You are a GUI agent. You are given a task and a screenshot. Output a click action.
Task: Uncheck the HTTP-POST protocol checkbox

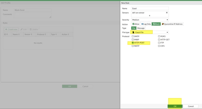pyautogui.click(x=133, y=43)
